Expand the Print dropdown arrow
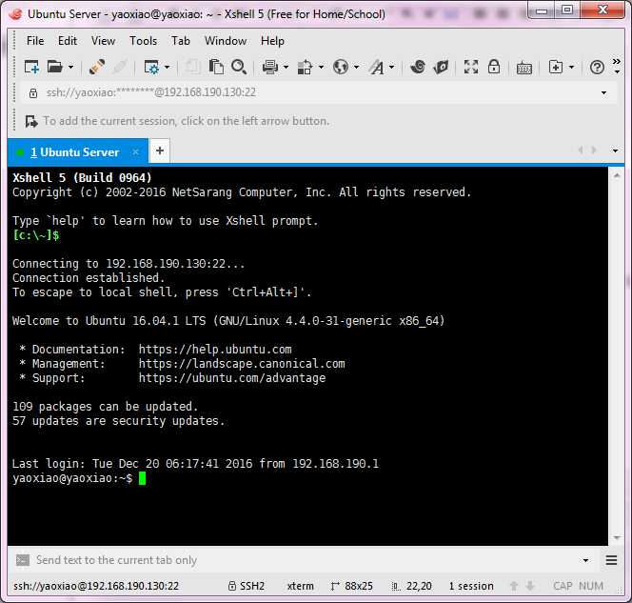 click(286, 67)
